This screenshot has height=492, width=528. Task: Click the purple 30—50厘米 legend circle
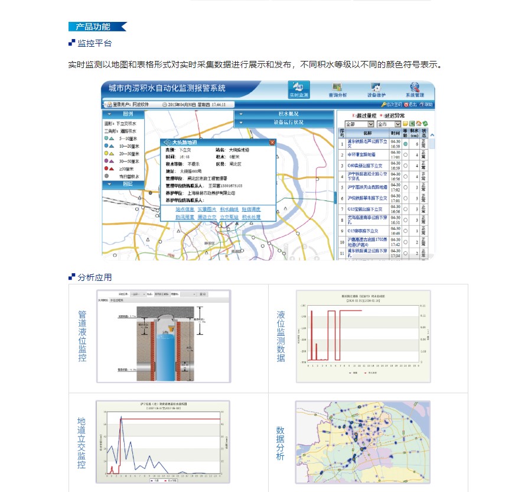click(x=106, y=161)
